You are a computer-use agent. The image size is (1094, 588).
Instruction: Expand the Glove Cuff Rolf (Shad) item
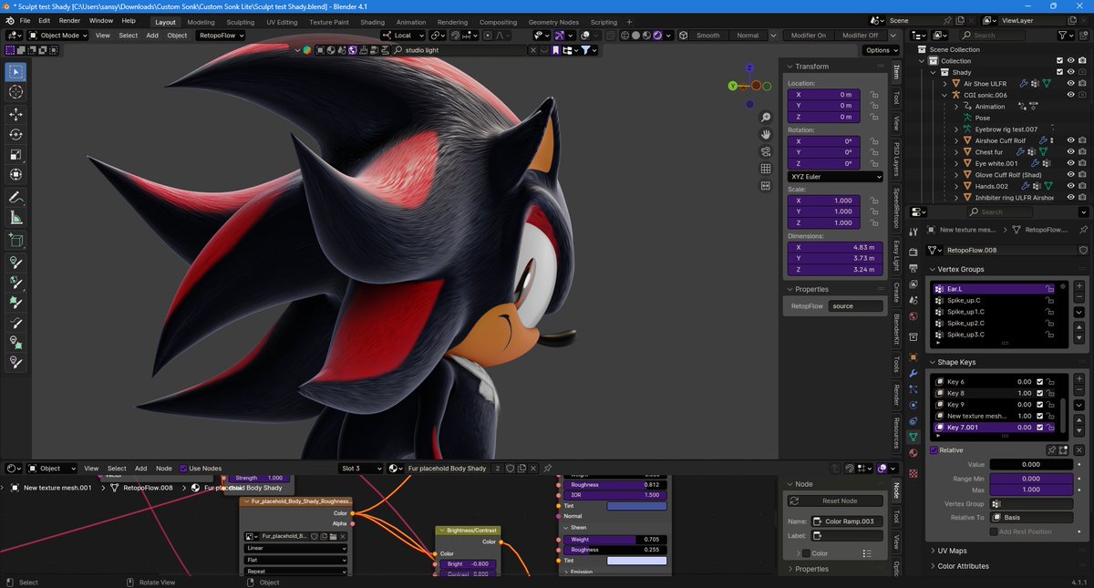(x=957, y=175)
